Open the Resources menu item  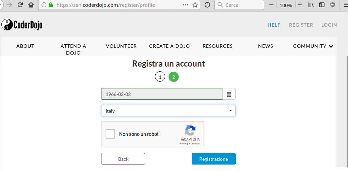click(x=218, y=46)
